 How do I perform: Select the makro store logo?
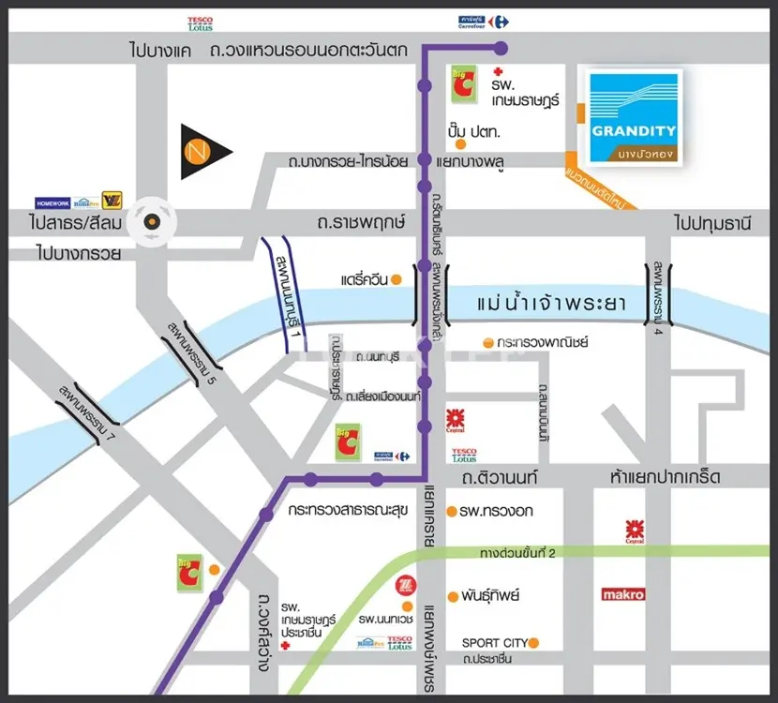coord(623,594)
